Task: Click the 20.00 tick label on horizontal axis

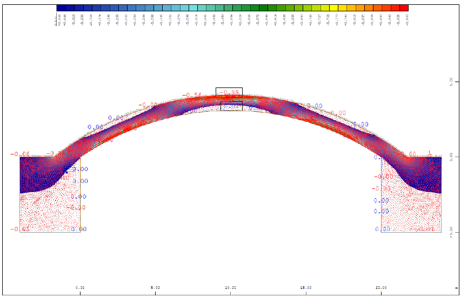Action: pyautogui.click(x=381, y=288)
